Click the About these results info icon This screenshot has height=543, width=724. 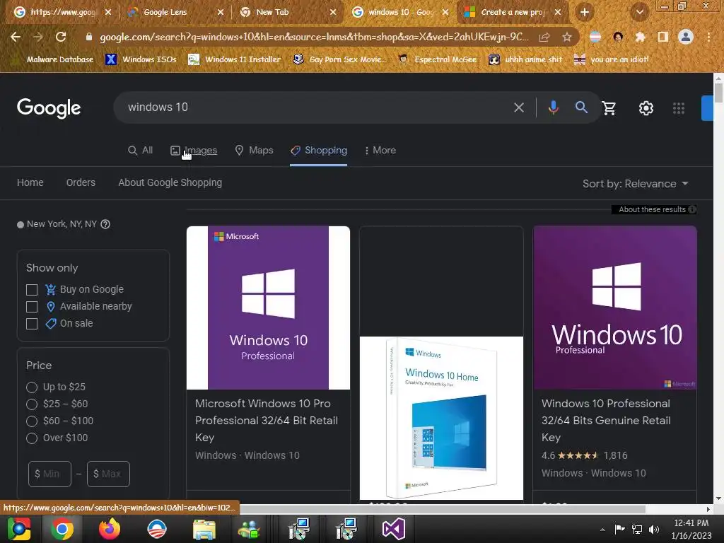[x=692, y=209]
